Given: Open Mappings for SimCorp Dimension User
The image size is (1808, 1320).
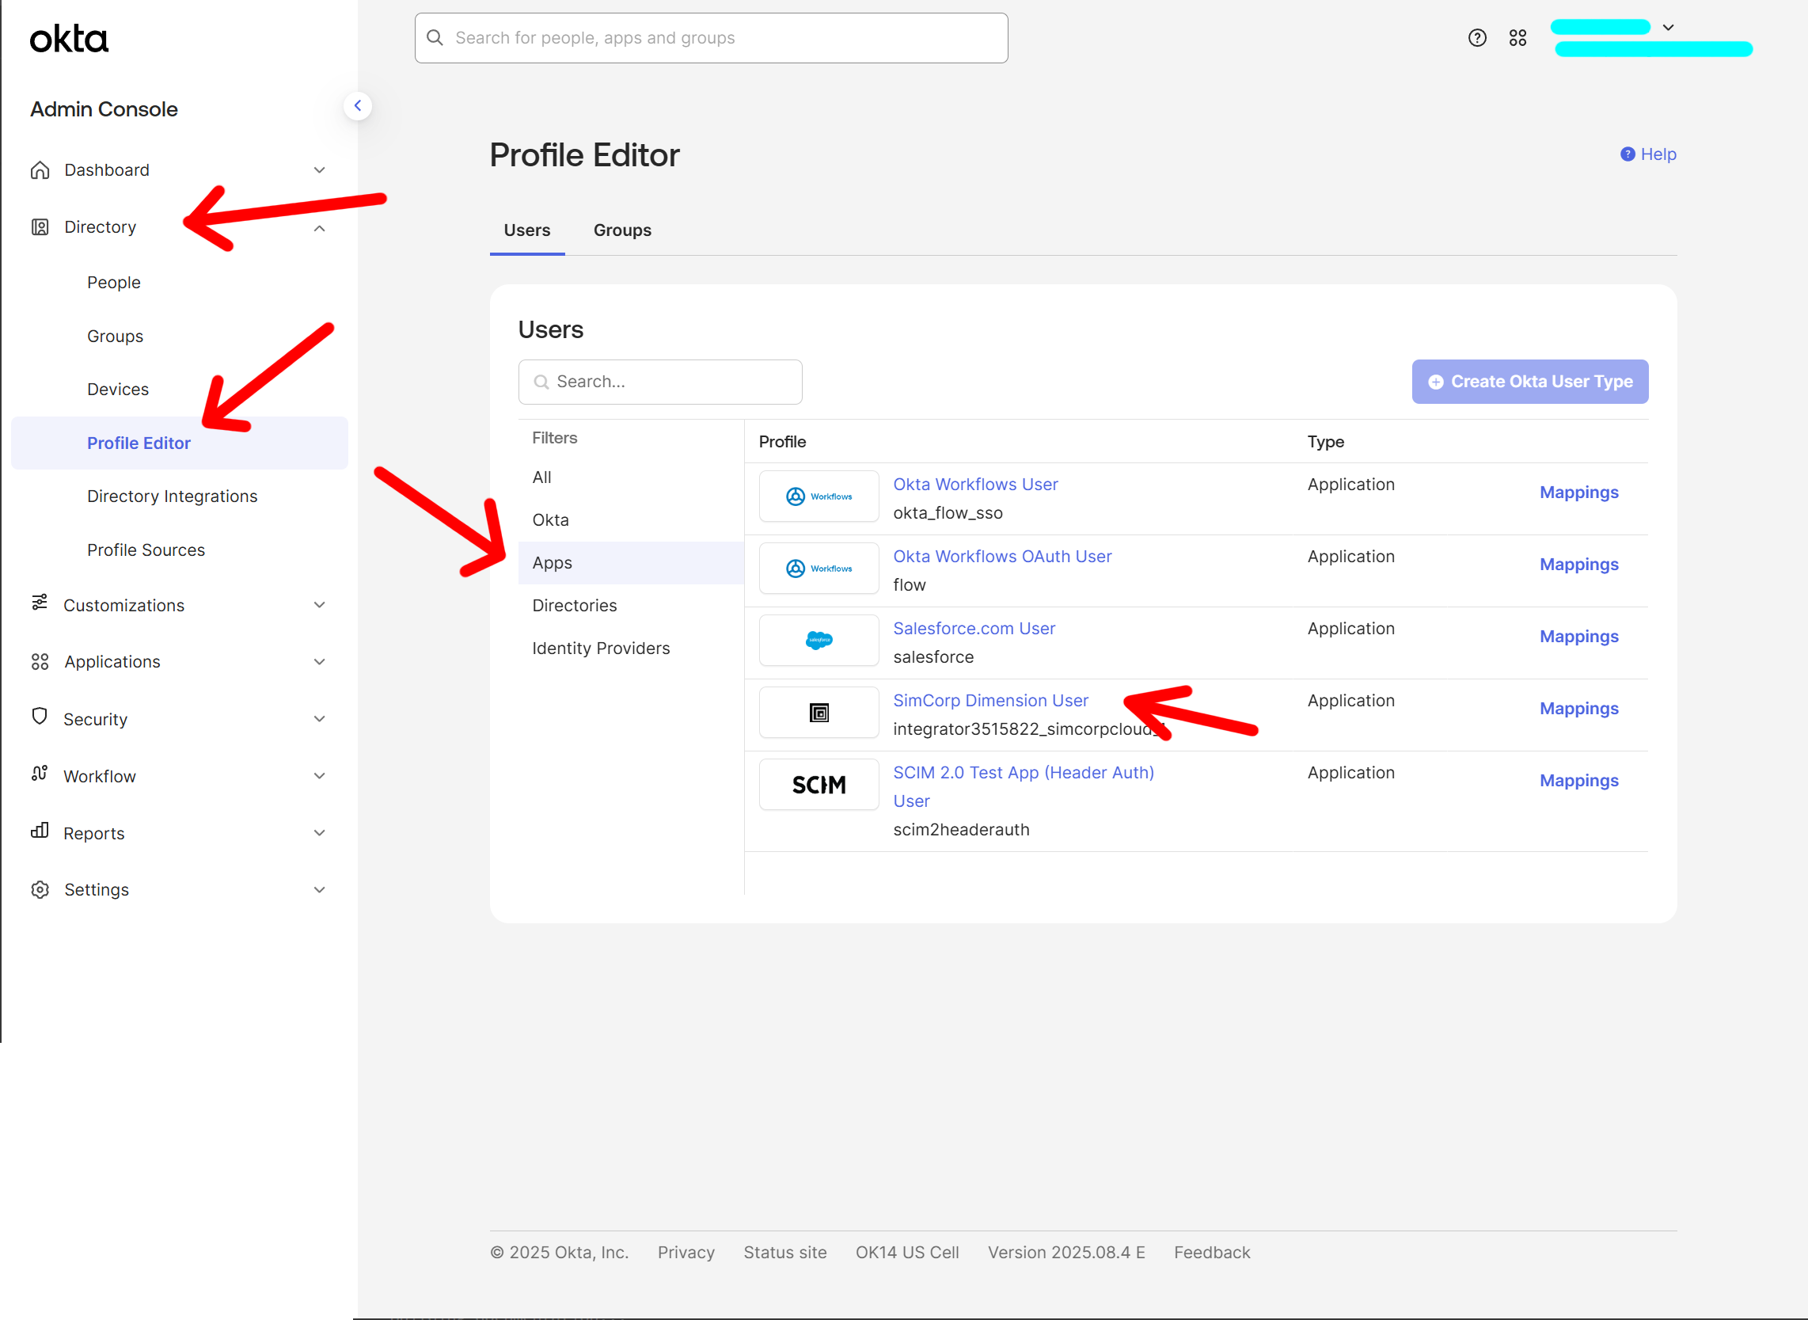Looking at the screenshot, I should point(1578,708).
